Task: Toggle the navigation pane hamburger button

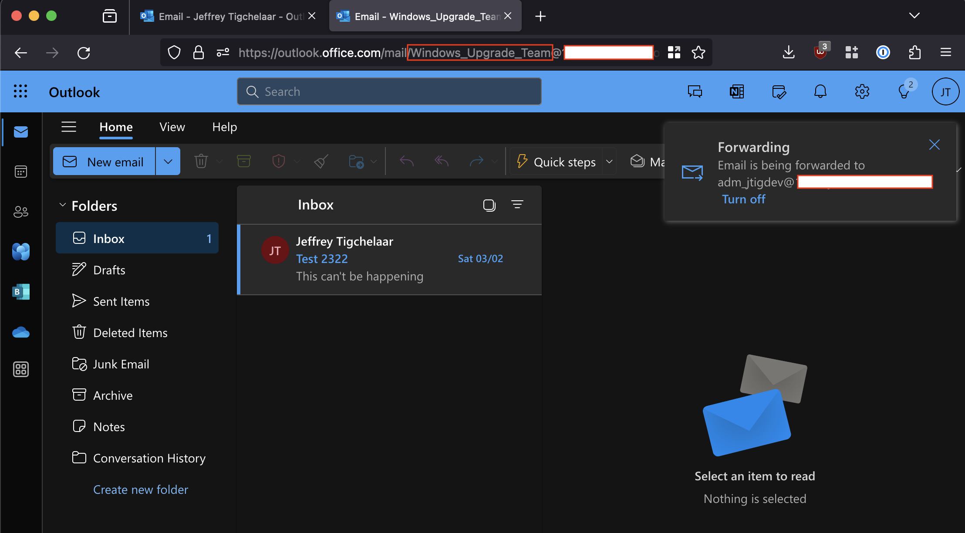Action: click(69, 127)
